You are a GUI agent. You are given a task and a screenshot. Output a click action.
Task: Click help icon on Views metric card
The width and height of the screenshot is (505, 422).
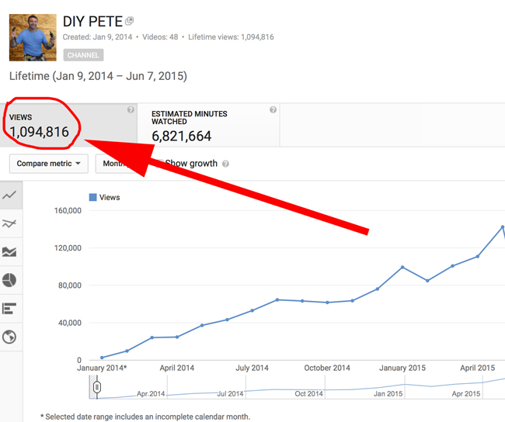click(x=131, y=110)
